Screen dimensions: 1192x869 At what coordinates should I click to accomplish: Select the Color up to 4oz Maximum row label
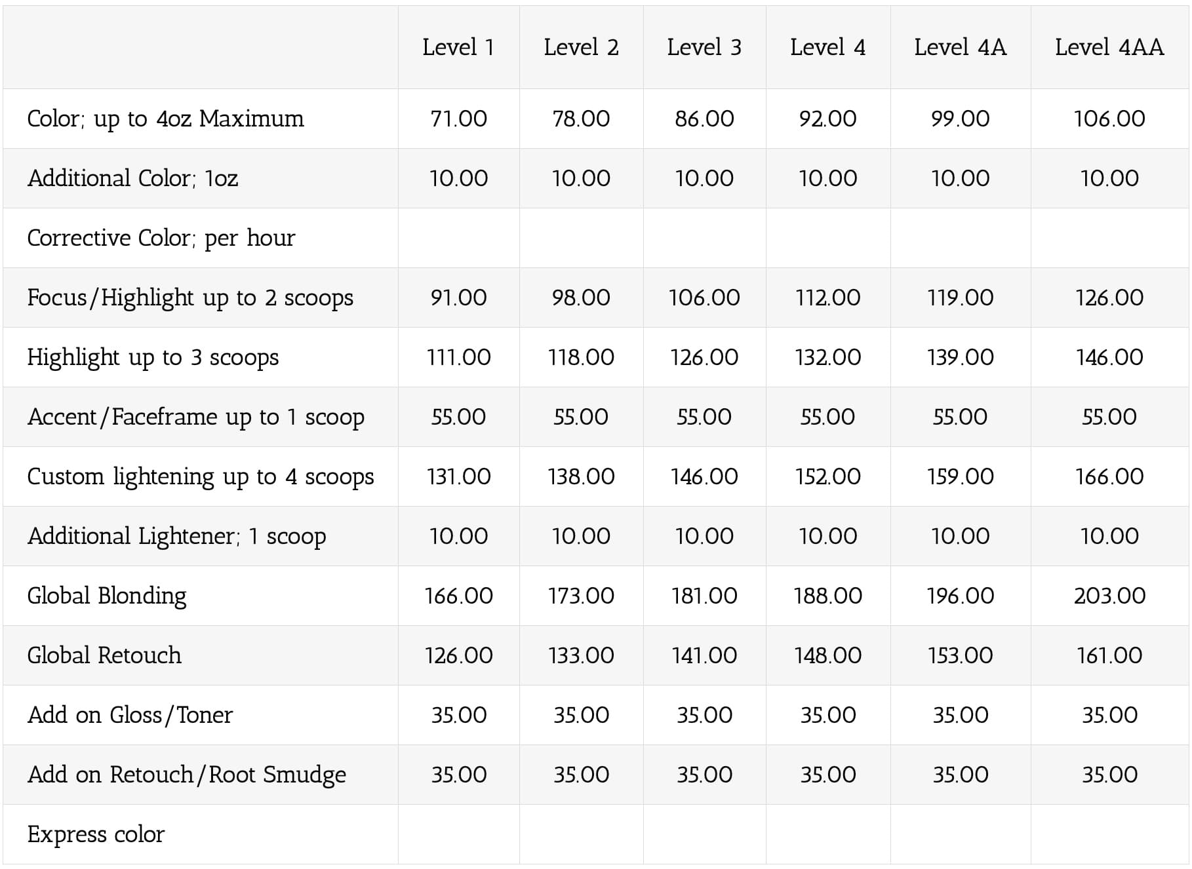click(165, 119)
